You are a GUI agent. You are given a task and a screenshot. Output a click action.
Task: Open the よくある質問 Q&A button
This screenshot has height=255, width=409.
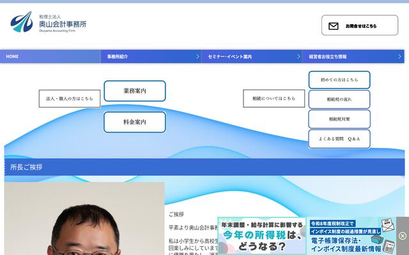click(339, 139)
